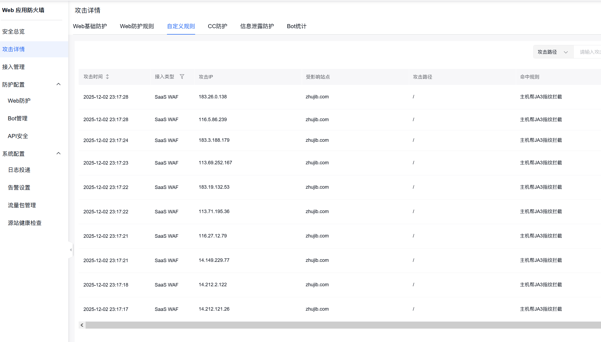Switch to the CC防护 tab

(x=217, y=26)
